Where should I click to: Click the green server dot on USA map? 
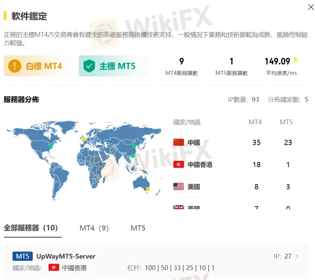51,146
